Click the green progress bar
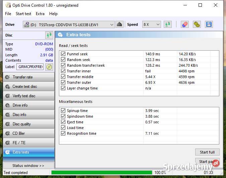Image resolution: width=226 pixels, height=178 pixels. pyautogui.click(x=102, y=173)
